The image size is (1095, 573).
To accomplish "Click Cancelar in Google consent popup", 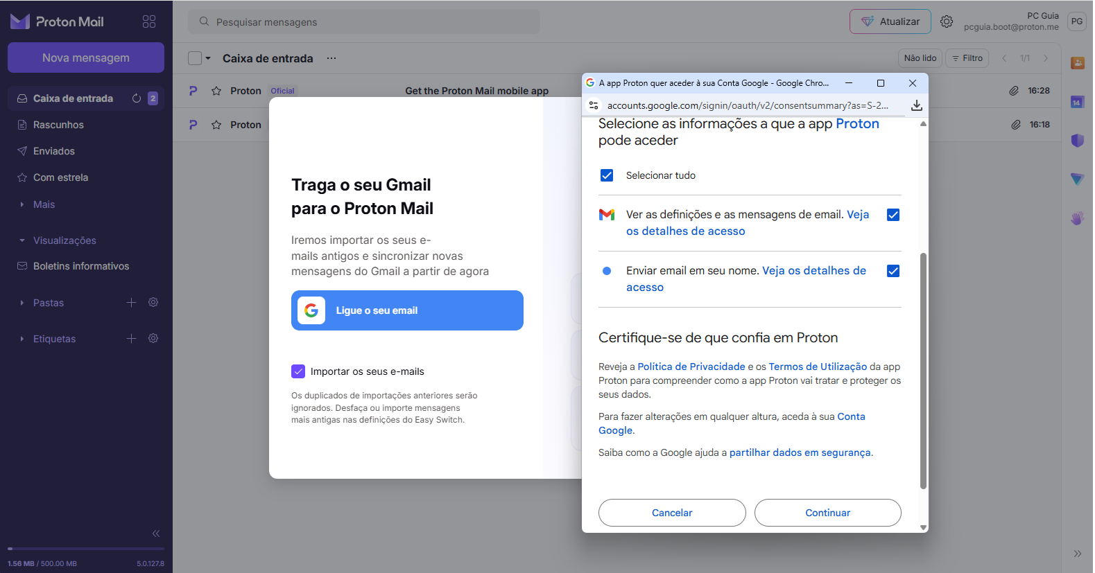I will [672, 513].
